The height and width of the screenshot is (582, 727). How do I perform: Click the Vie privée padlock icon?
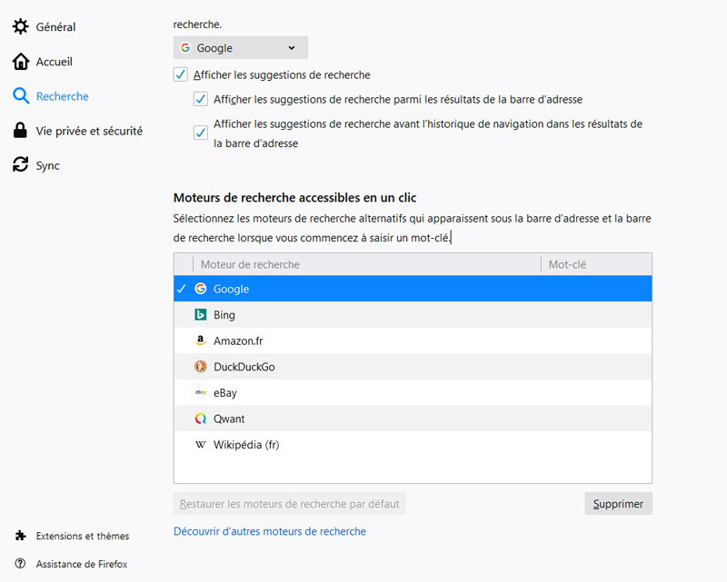20,131
